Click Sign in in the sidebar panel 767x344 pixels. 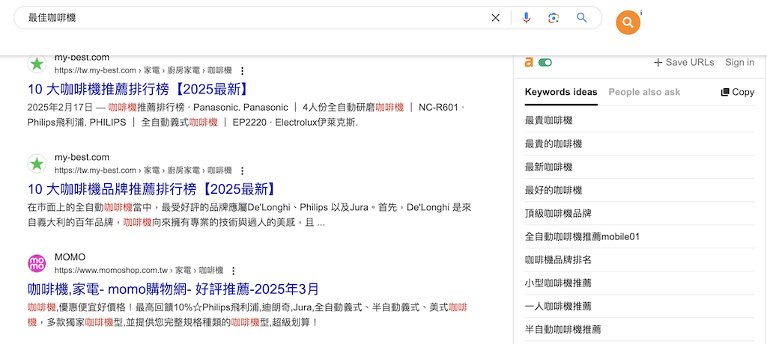[x=739, y=63]
